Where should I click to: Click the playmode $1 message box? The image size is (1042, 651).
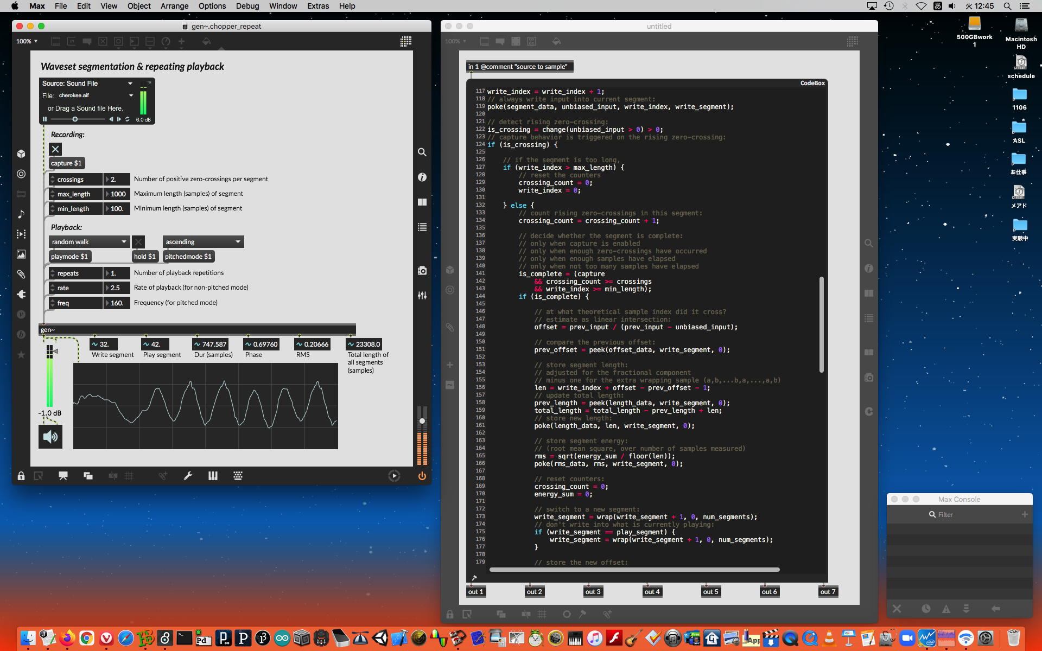[x=69, y=257]
